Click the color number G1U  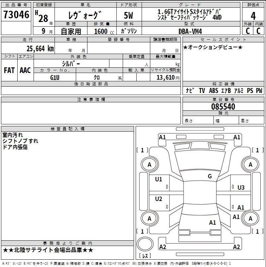pos(55,78)
